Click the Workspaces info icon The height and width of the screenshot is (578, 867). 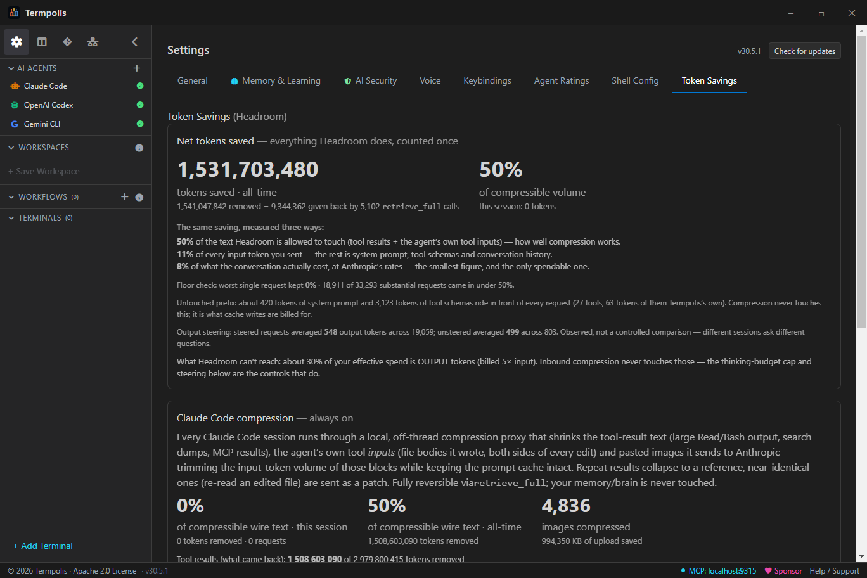(139, 148)
